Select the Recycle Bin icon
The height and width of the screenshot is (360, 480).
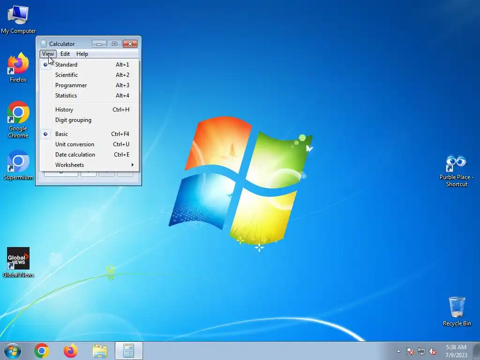coord(457,311)
